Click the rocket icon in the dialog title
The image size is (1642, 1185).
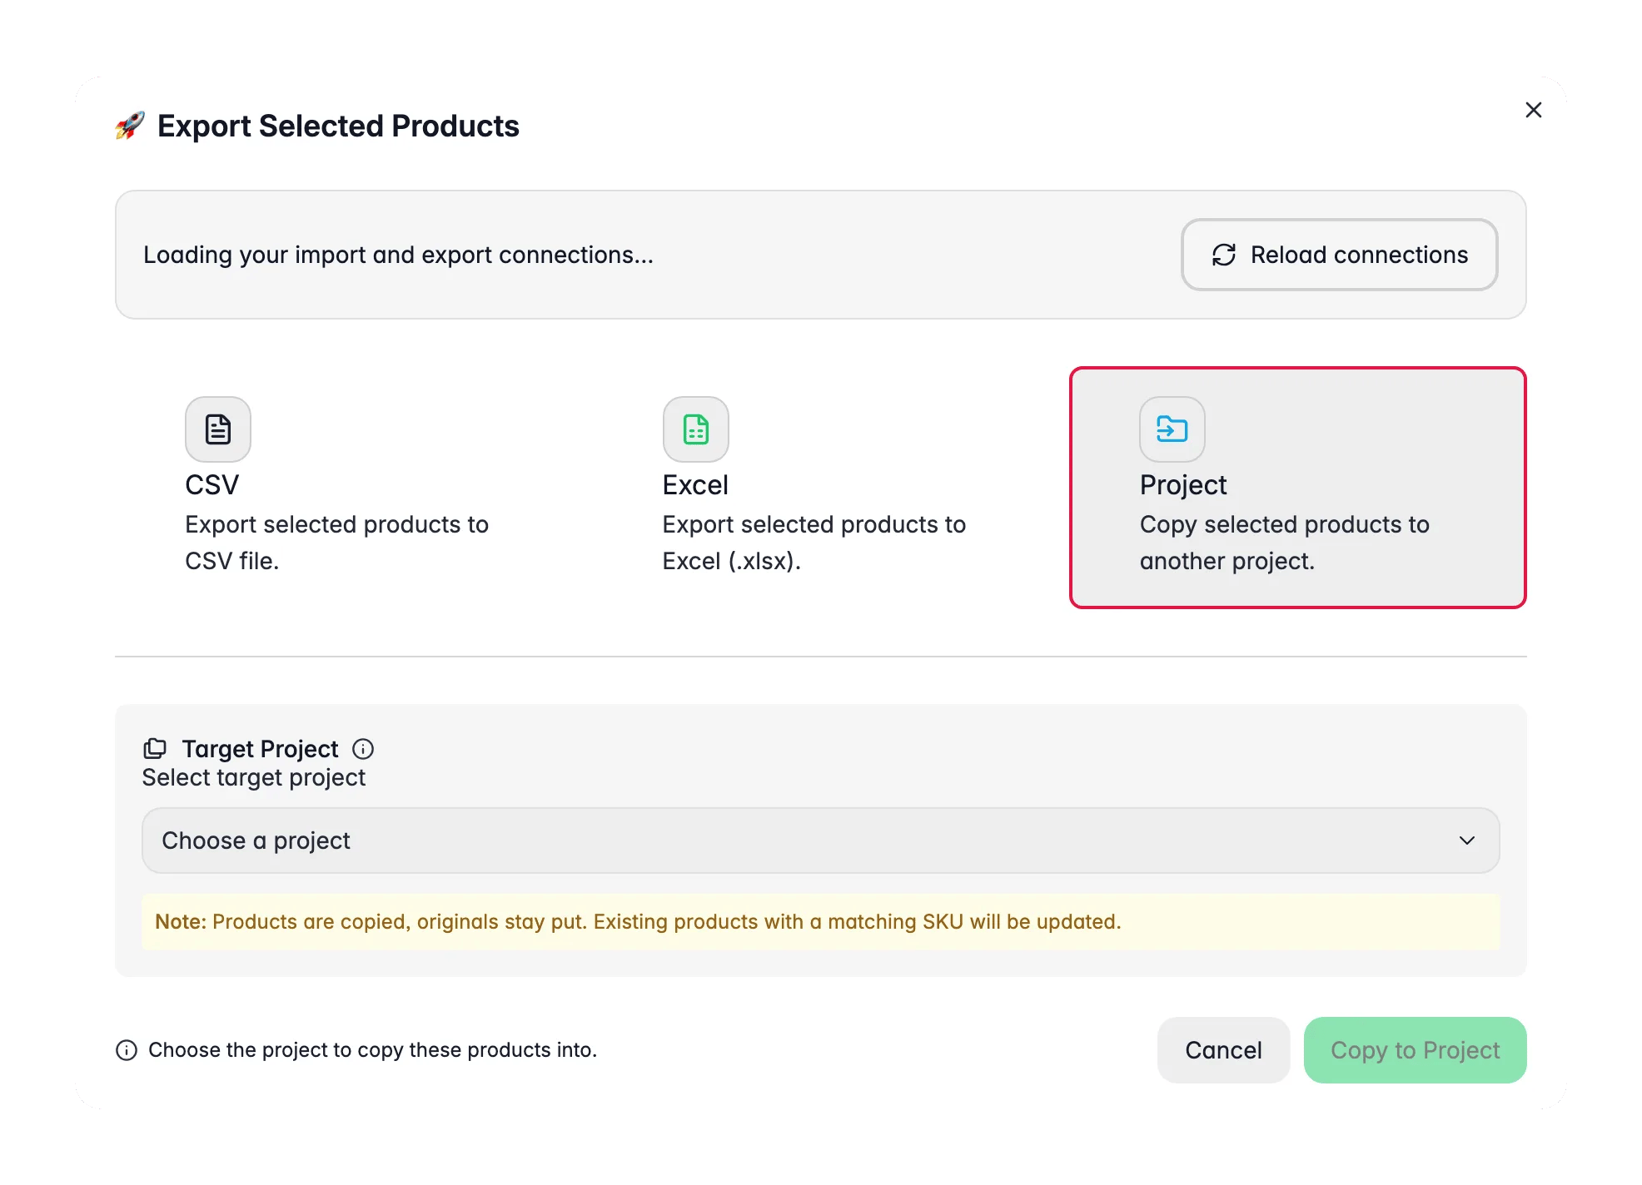point(130,126)
